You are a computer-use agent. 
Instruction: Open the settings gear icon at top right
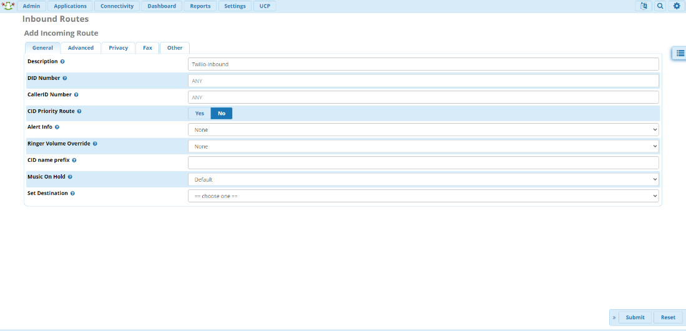[677, 6]
